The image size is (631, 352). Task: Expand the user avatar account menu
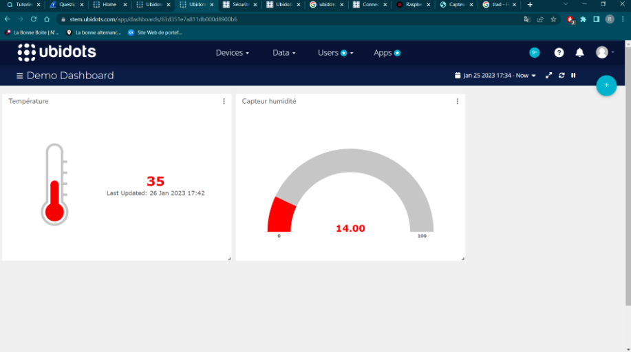(604, 53)
